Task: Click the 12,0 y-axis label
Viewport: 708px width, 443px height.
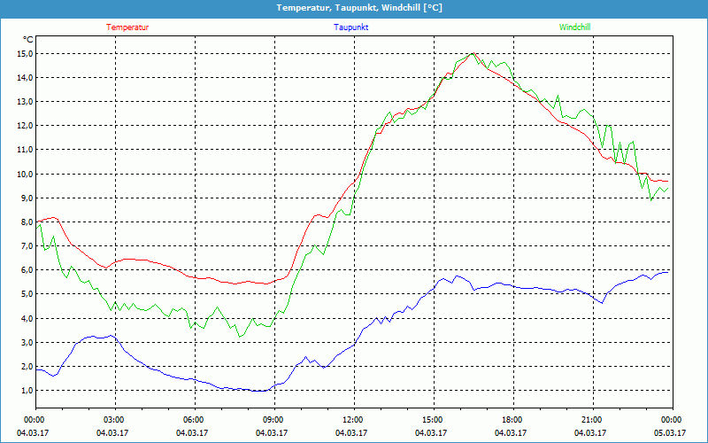Action: coord(25,126)
